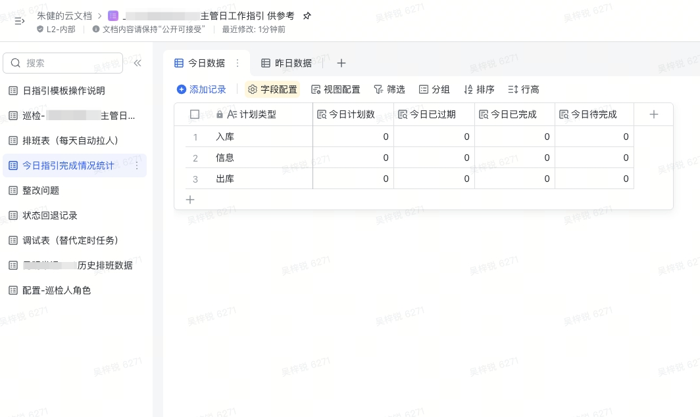
Task: Collapse sidebar with double-chevron icon
Action: [137, 63]
